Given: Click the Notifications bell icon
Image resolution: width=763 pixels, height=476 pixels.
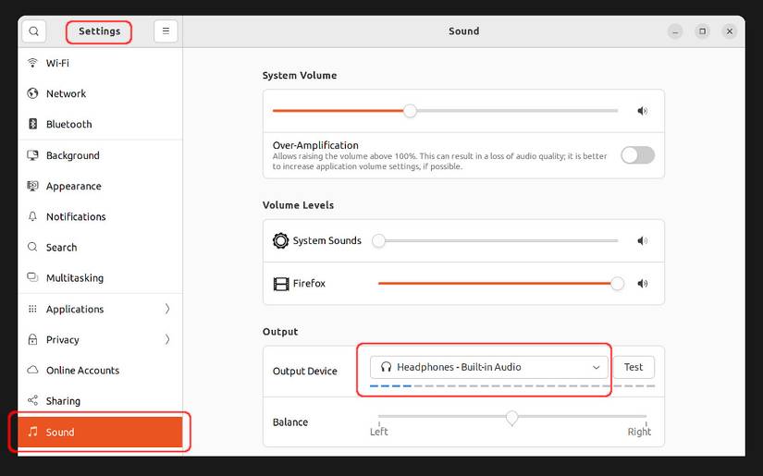Looking at the screenshot, I should click(33, 216).
